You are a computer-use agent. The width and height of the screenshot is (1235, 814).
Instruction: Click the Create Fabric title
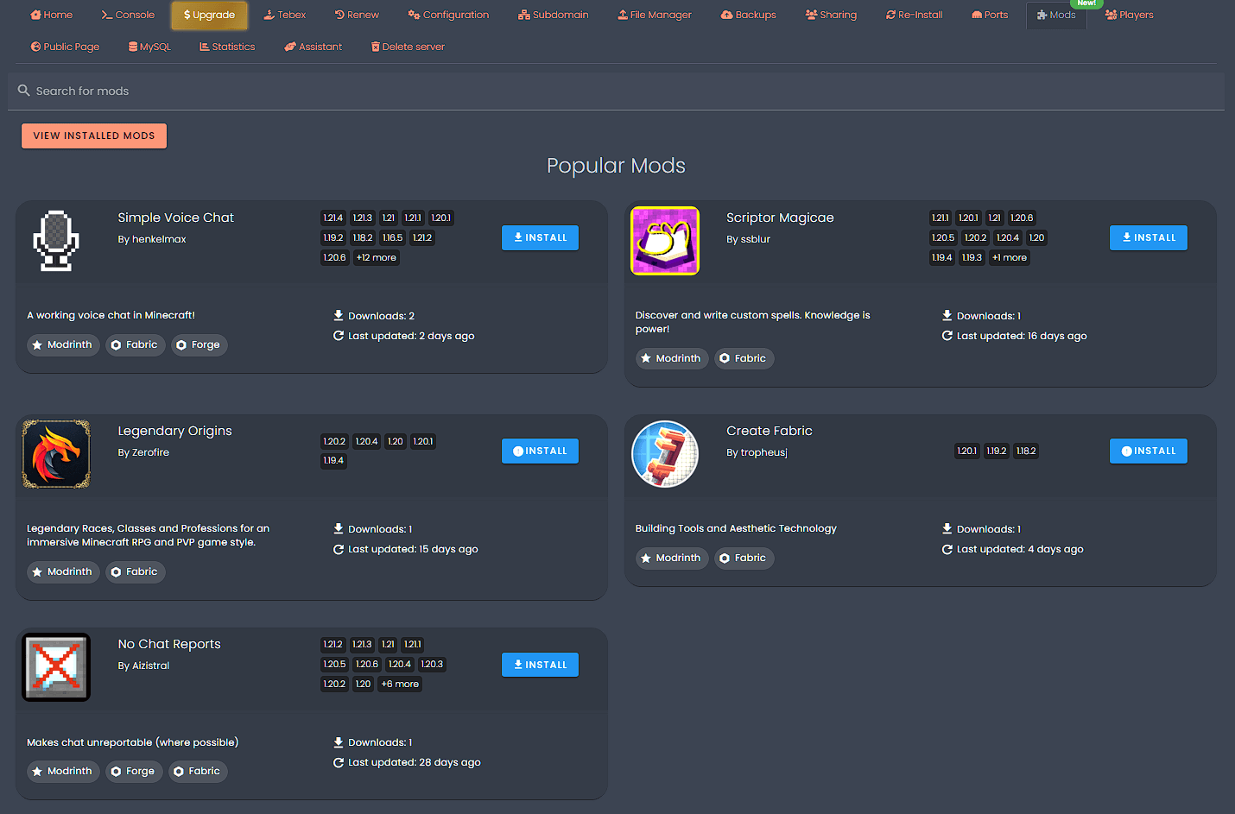[x=769, y=431]
